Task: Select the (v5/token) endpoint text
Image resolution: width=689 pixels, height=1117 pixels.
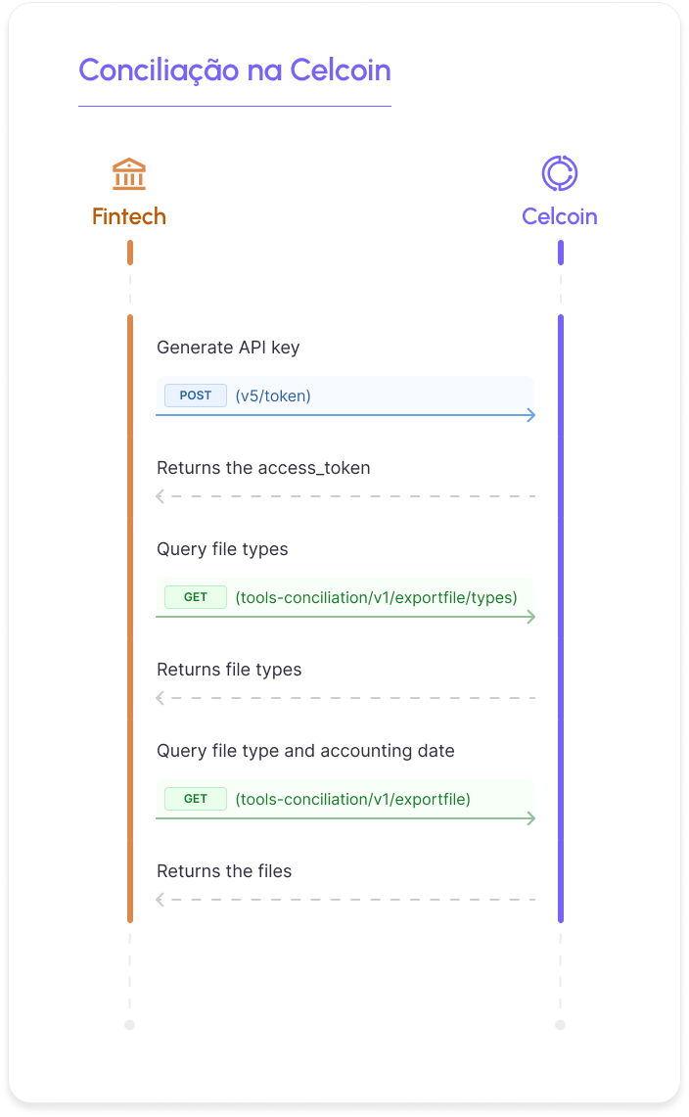Action: pyautogui.click(x=273, y=396)
